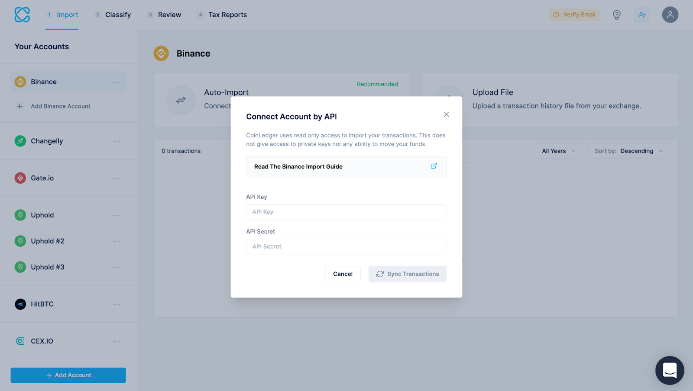The image size is (693, 391).
Task: Open options menu for Gate.io account
Action: (x=117, y=178)
